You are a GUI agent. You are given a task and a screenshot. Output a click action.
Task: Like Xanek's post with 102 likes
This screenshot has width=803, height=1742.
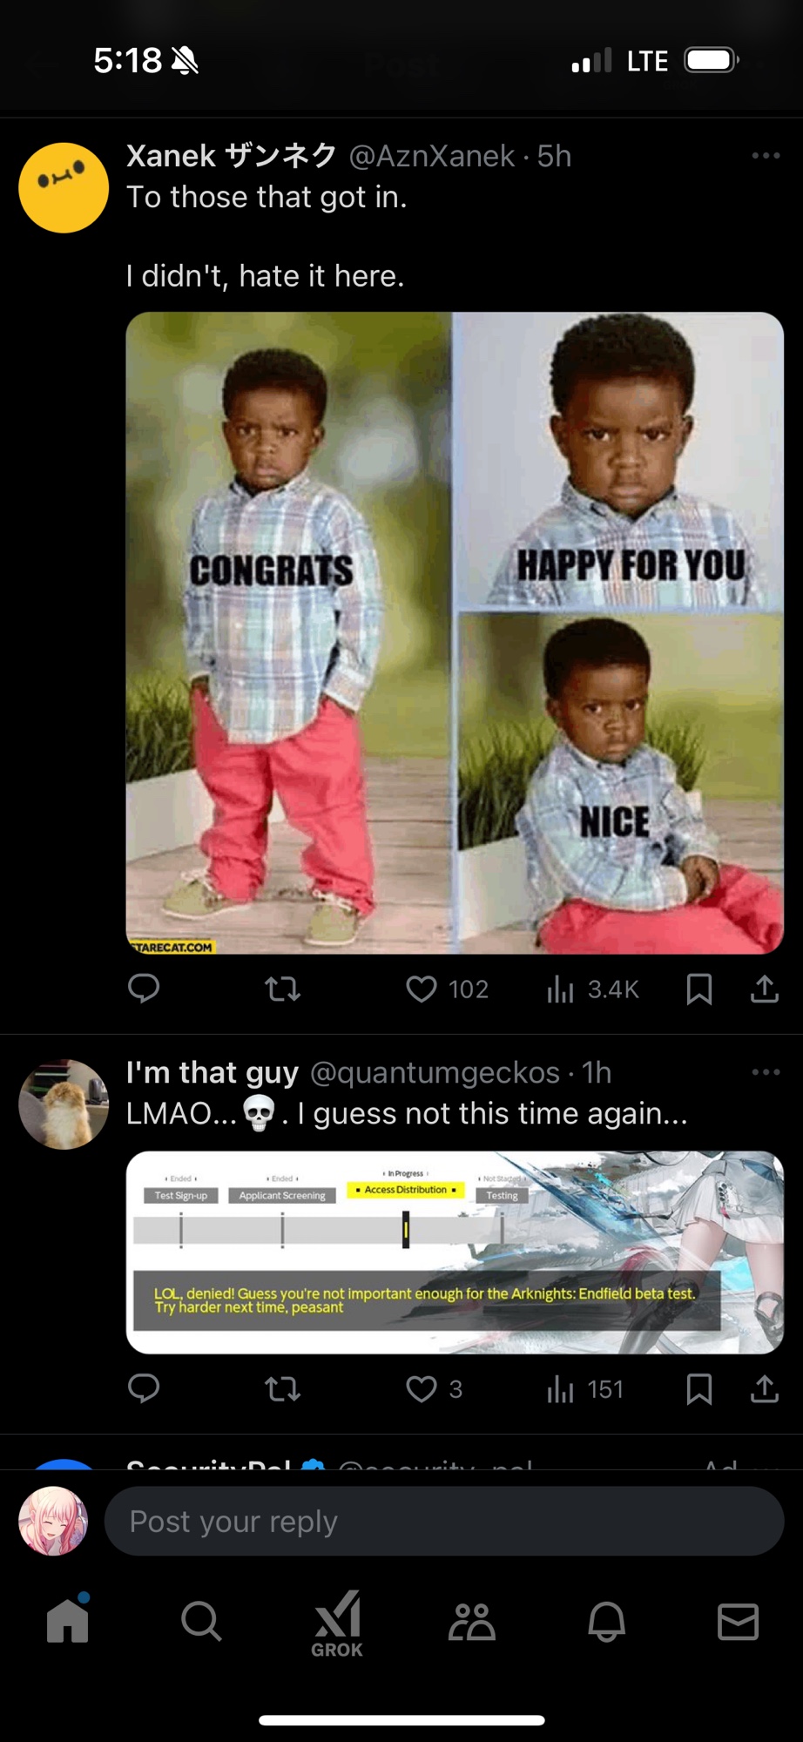pyautogui.click(x=422, y=989)
